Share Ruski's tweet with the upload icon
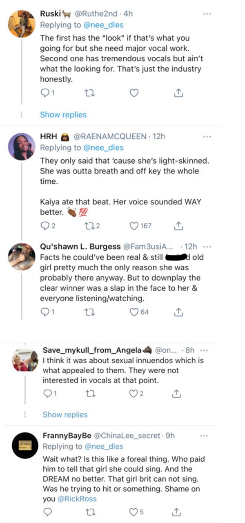Image resolution: width=245 pixels, height=523 pixels. [x=178, y=93]
